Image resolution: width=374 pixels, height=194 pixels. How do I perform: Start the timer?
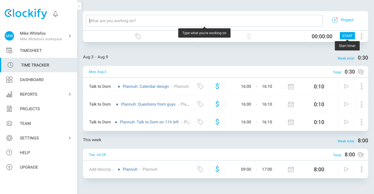pos(347,36)
